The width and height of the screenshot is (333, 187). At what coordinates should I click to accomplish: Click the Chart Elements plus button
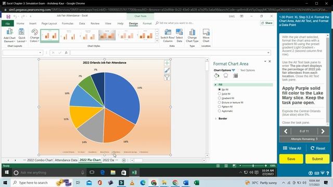[x=167, y=63]
